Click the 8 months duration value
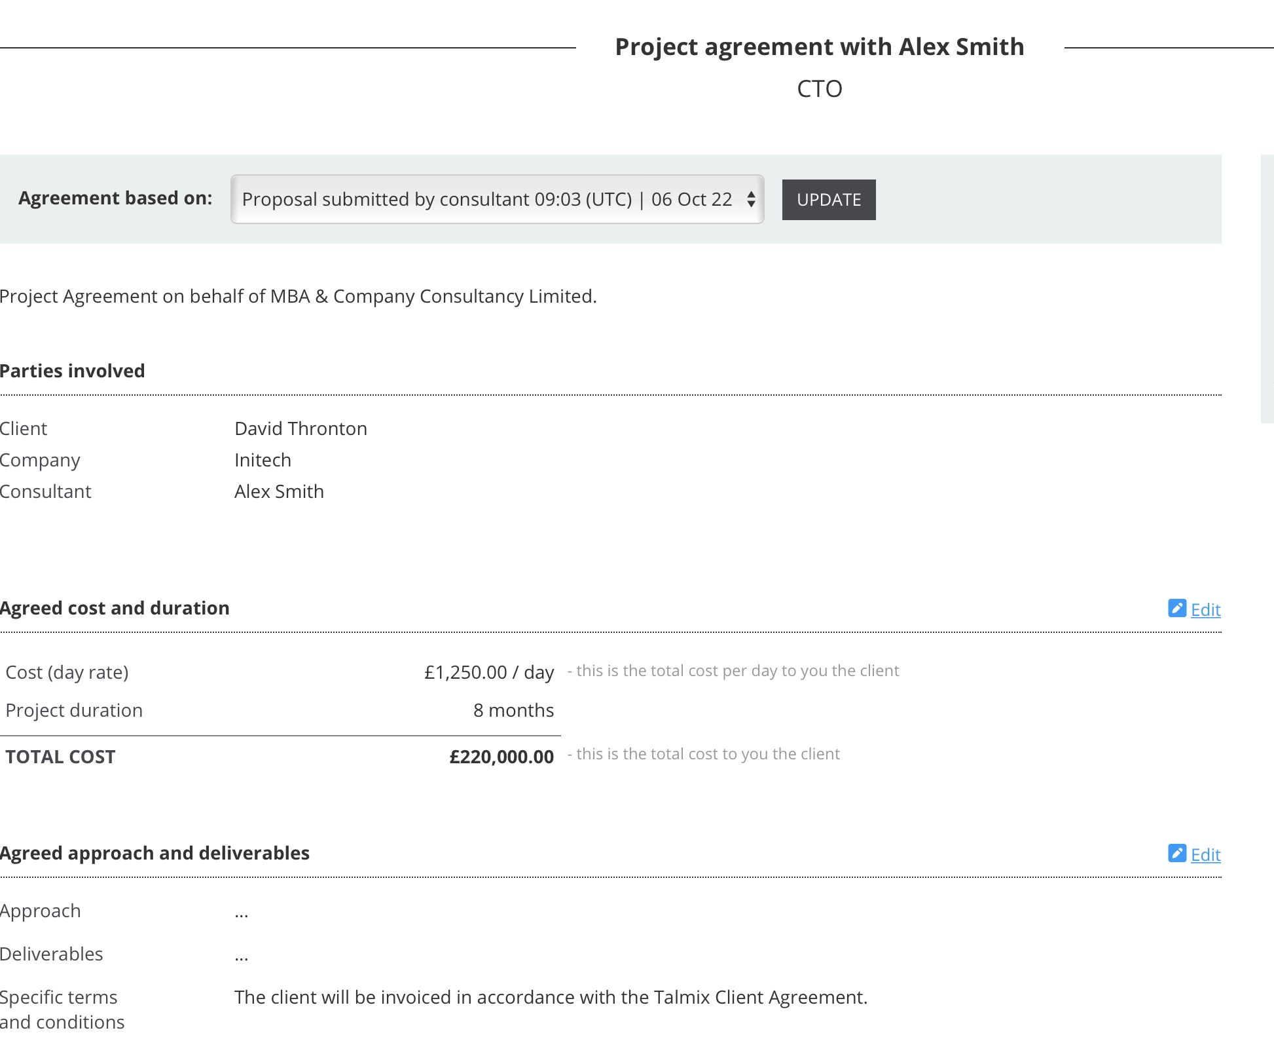The width and height of the screenshot is (1274, 1043). pyautogui.click(x=513, y=710)
